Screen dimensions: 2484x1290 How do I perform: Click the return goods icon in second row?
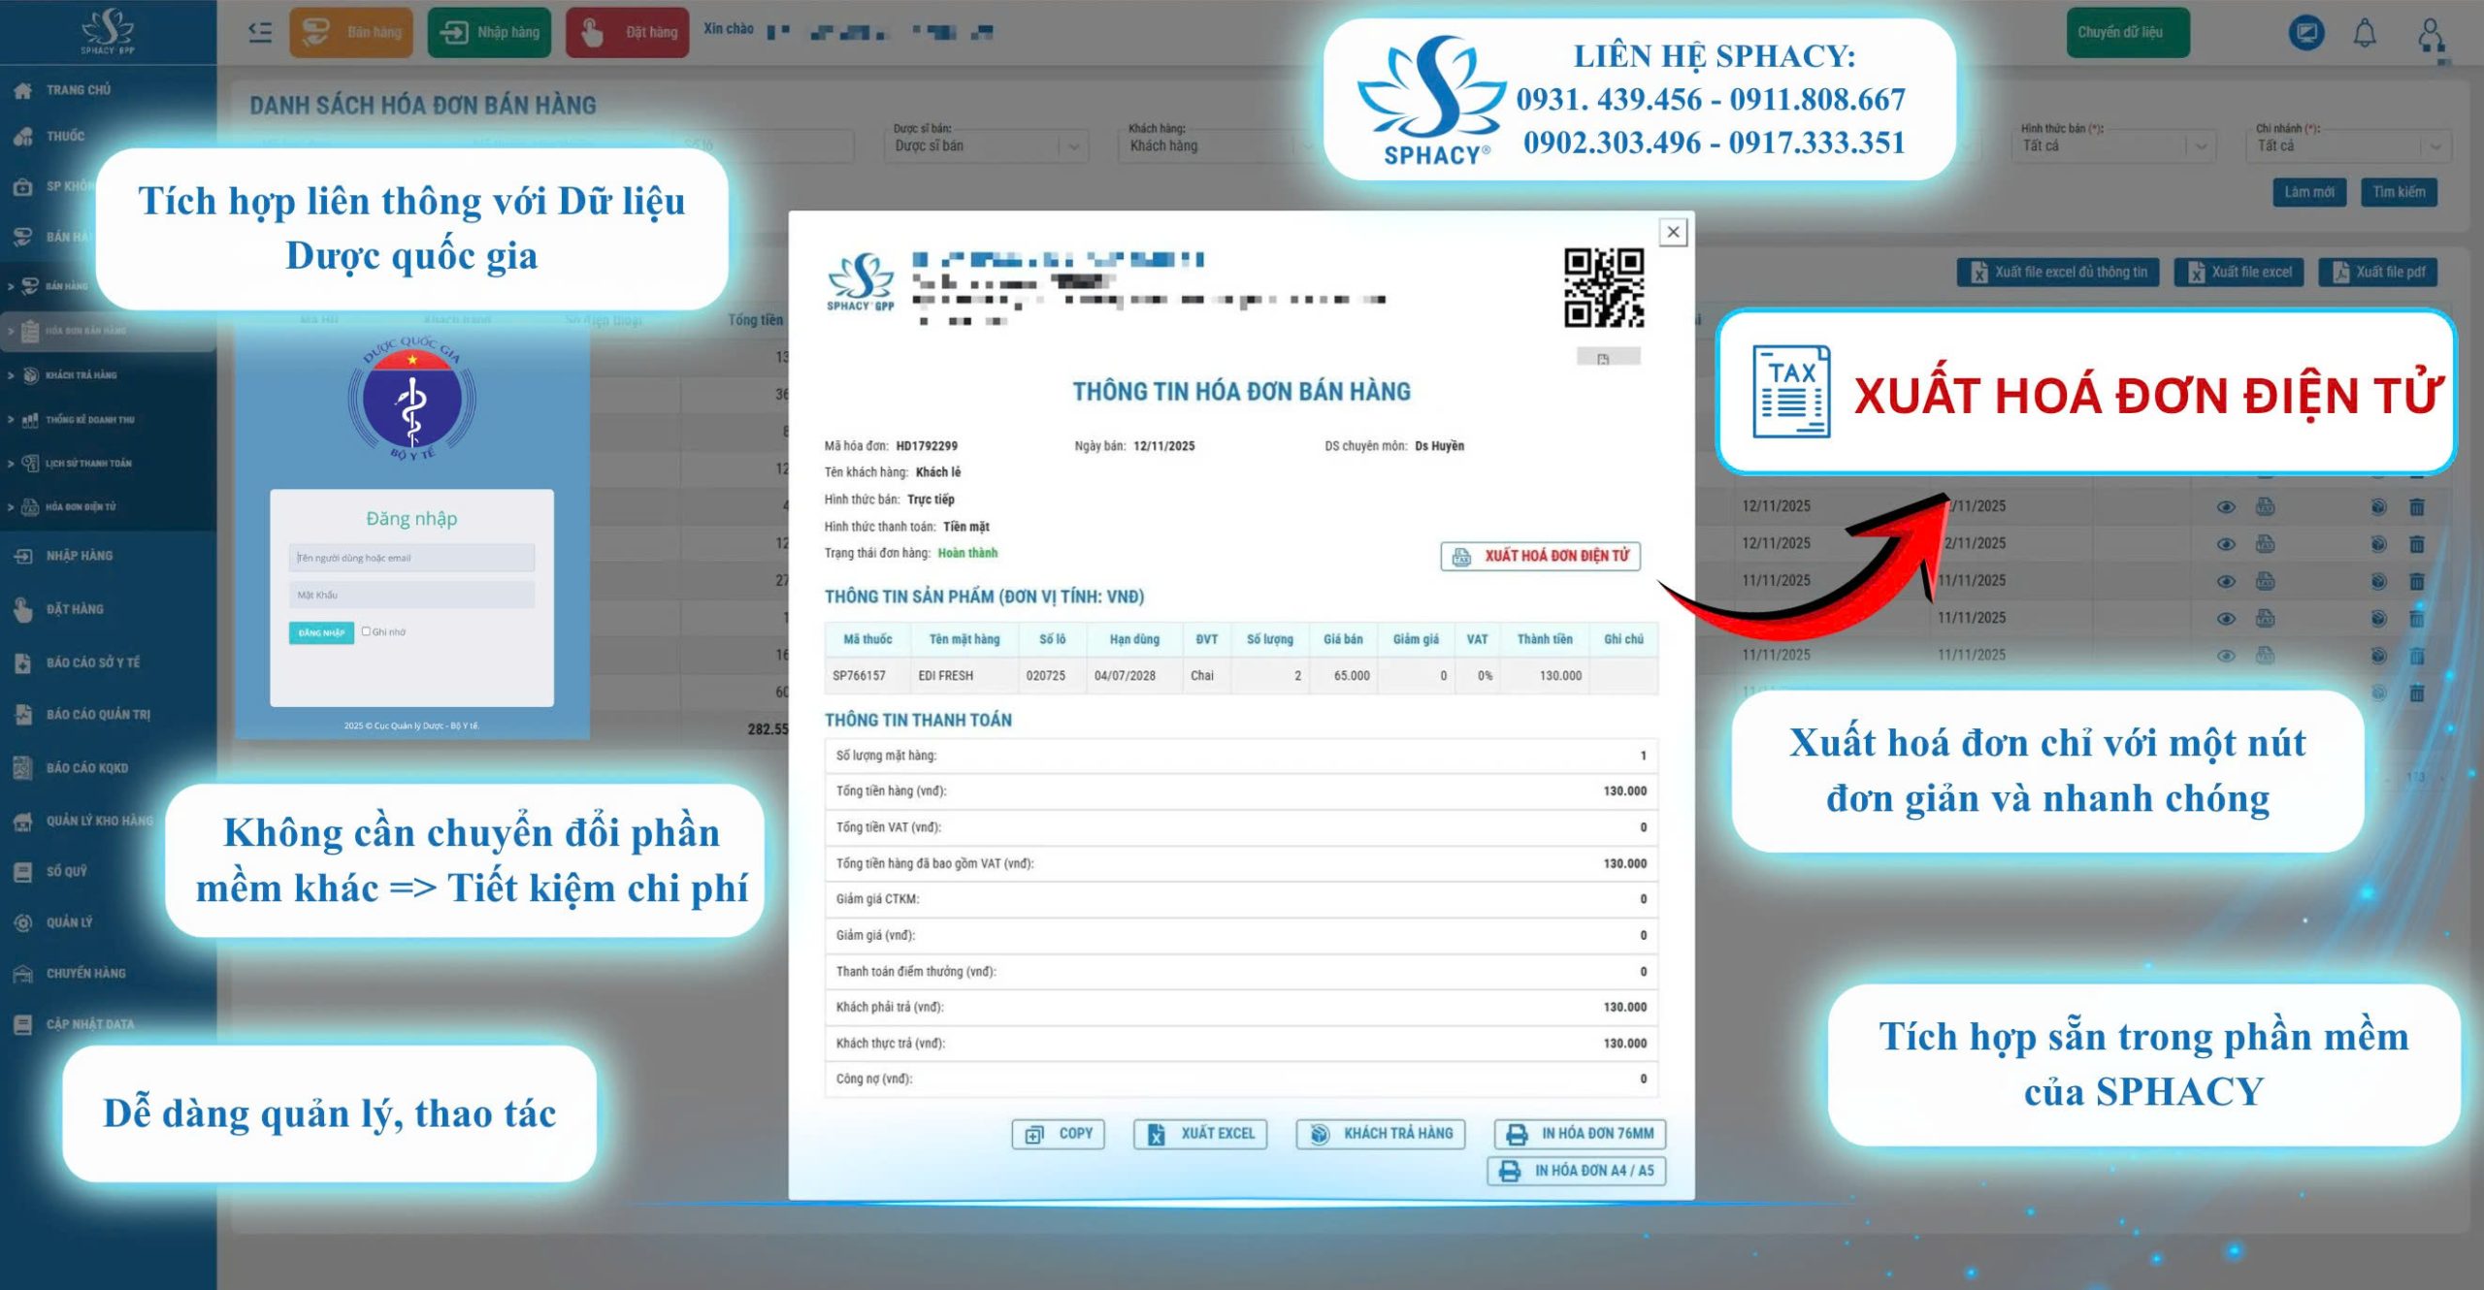click(x=2378, y=543)
